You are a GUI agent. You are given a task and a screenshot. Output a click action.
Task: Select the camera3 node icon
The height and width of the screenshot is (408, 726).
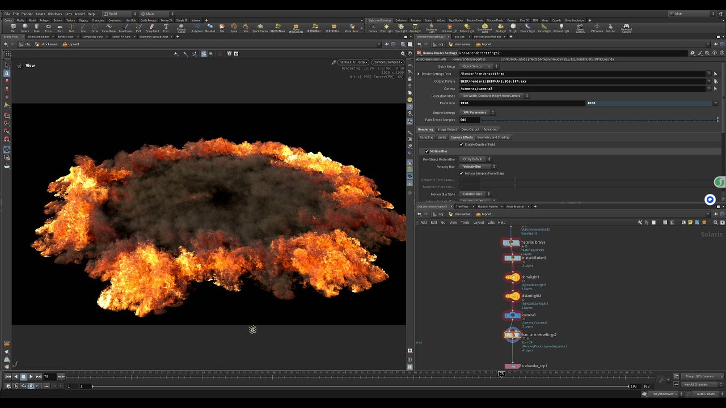tap(513, 315)
